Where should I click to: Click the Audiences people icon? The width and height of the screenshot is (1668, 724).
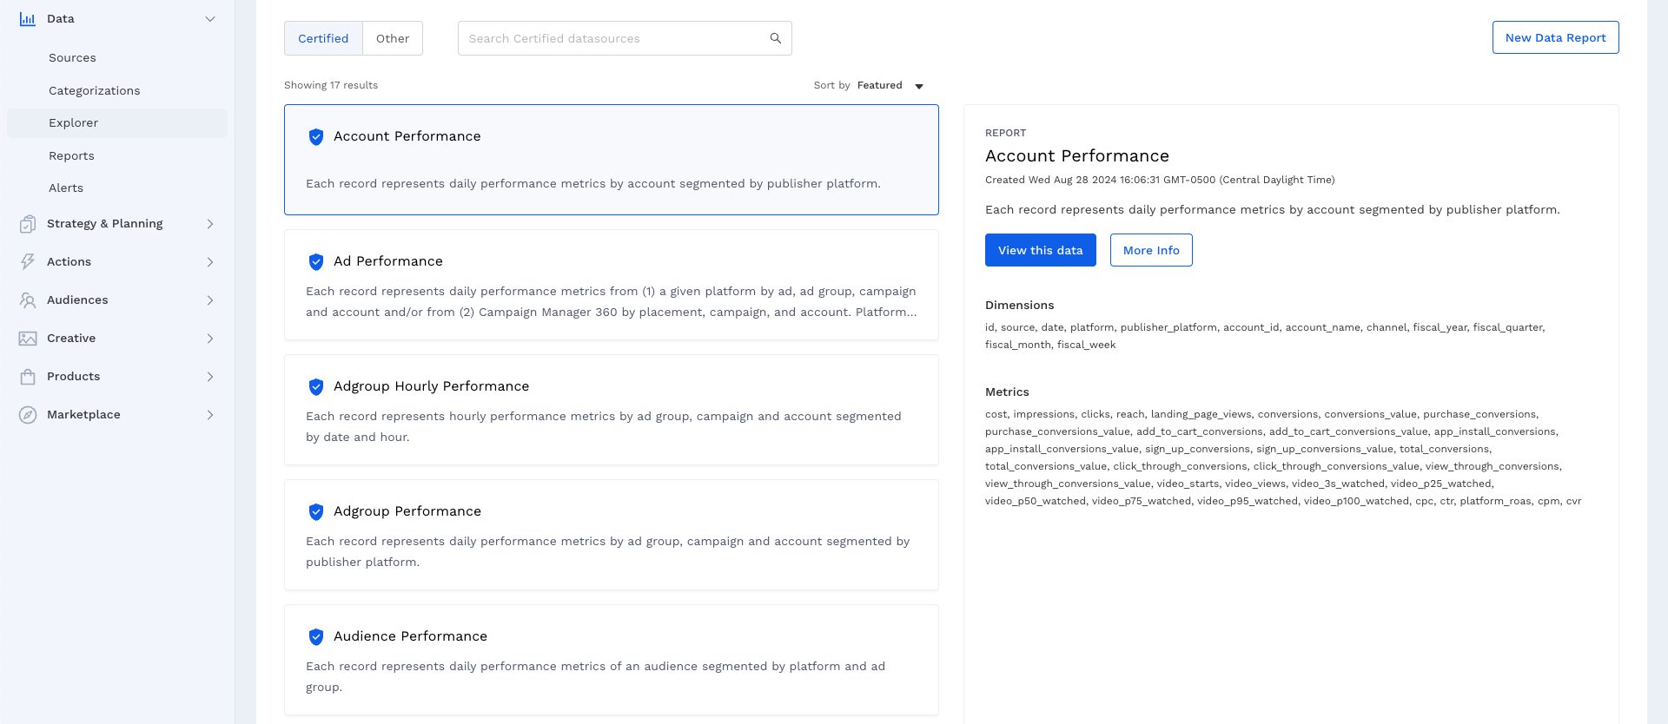pyautogui.click(x=28, y=300)
